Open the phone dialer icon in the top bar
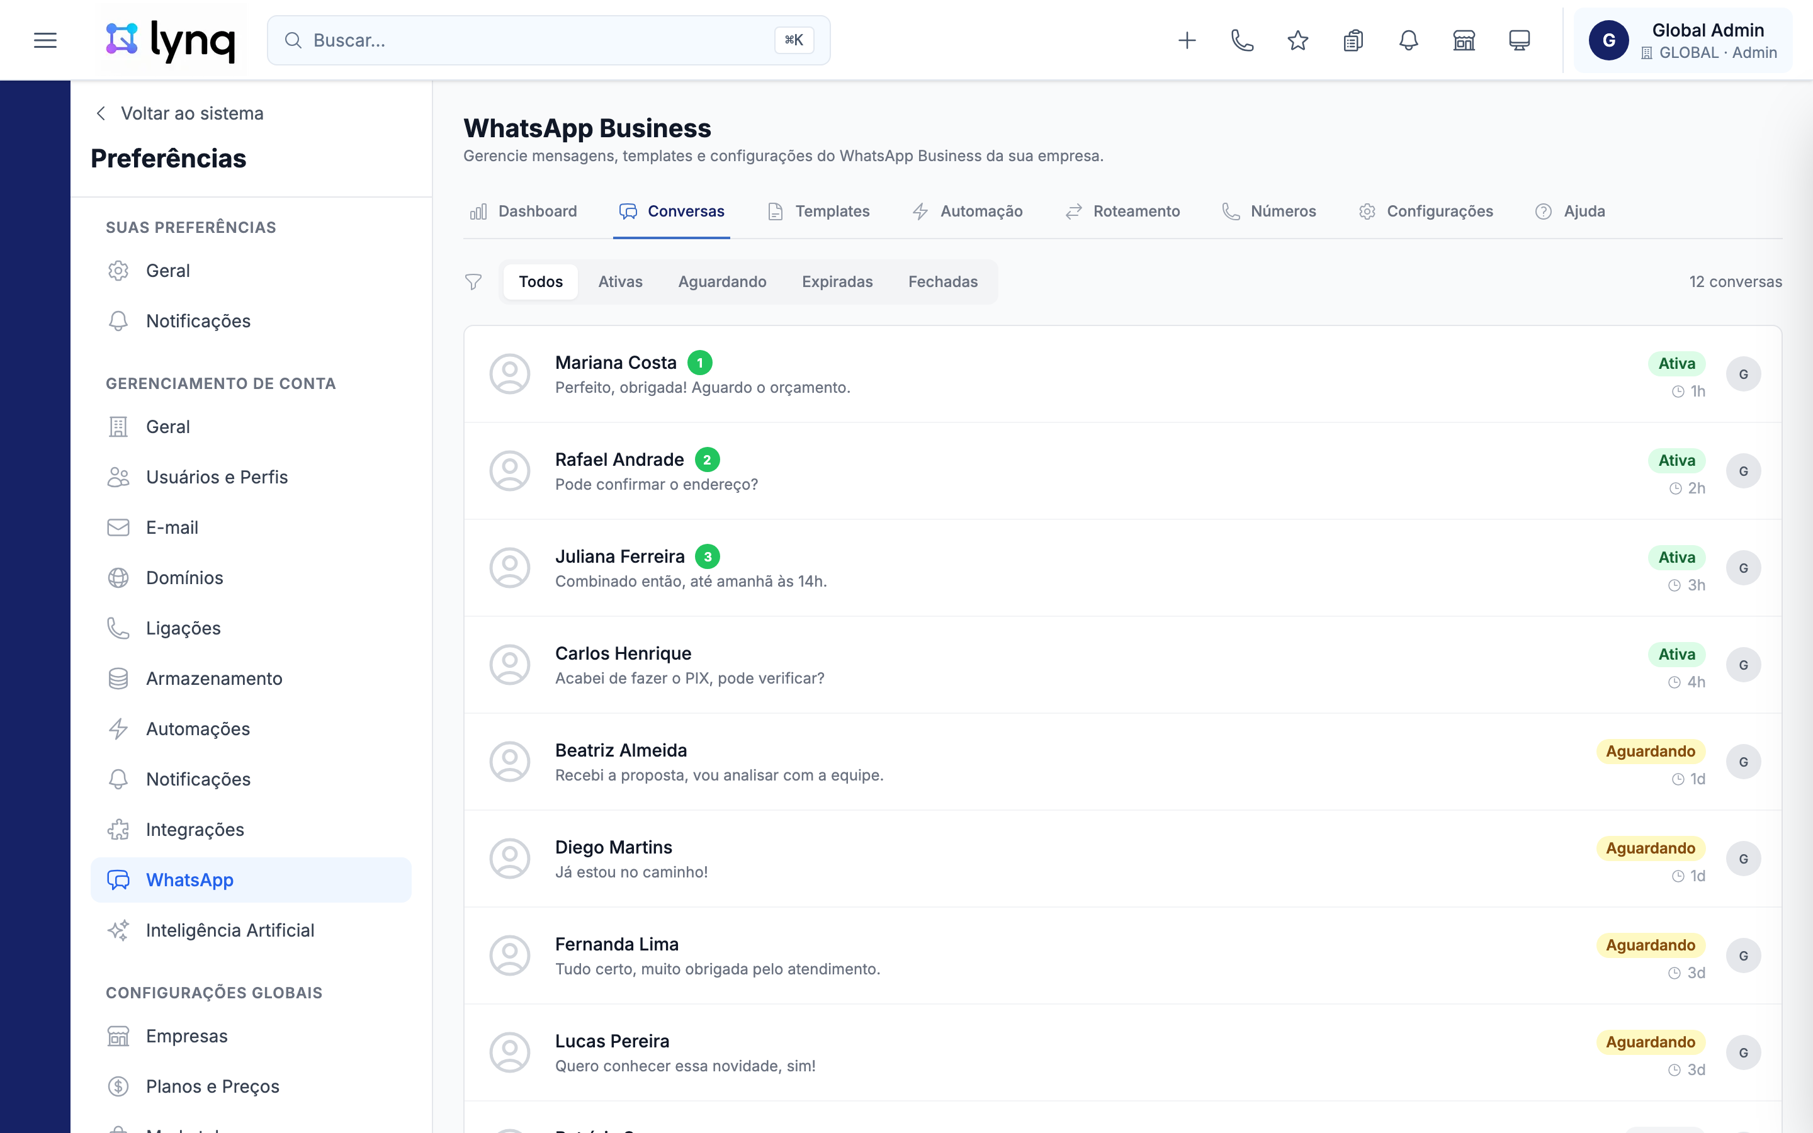The height and width of the screenshot is (1133, 1813). (1242, 40)
